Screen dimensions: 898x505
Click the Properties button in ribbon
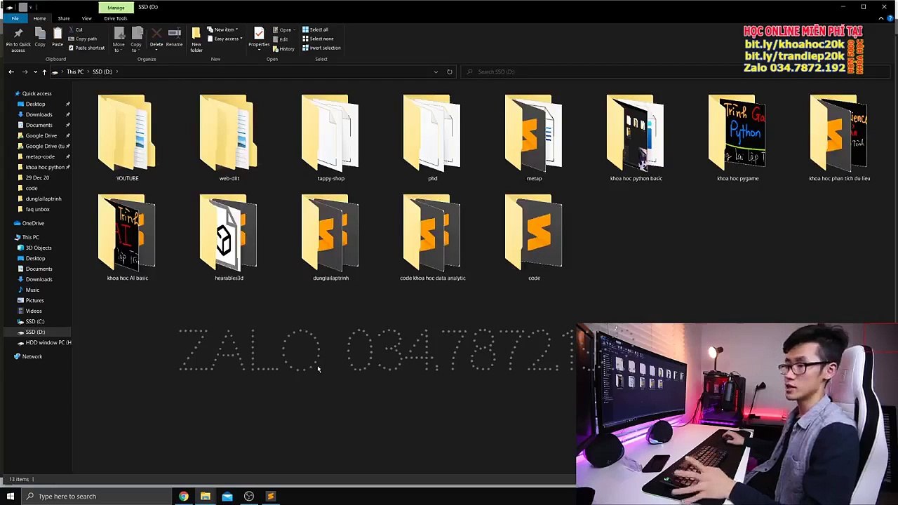pos(259,39)
